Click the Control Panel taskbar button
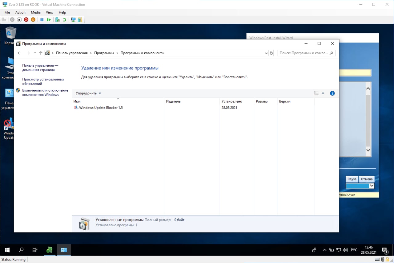Screen dimensions: 394x263 (x=64, y=250)
